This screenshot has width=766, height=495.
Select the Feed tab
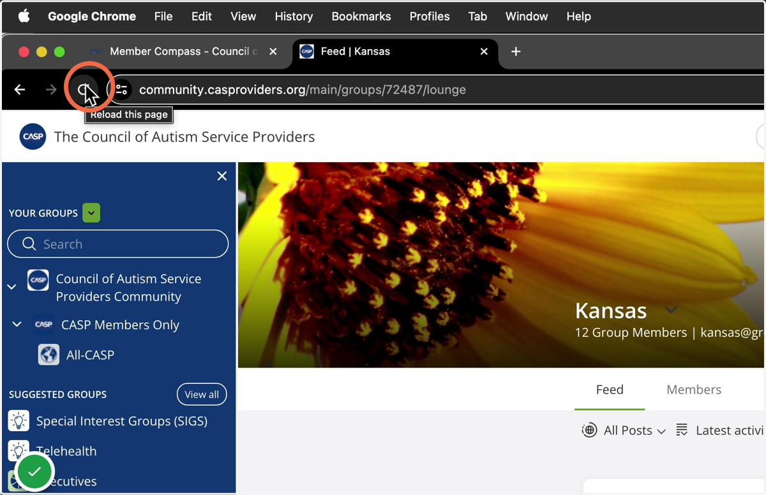pos(610,390)
